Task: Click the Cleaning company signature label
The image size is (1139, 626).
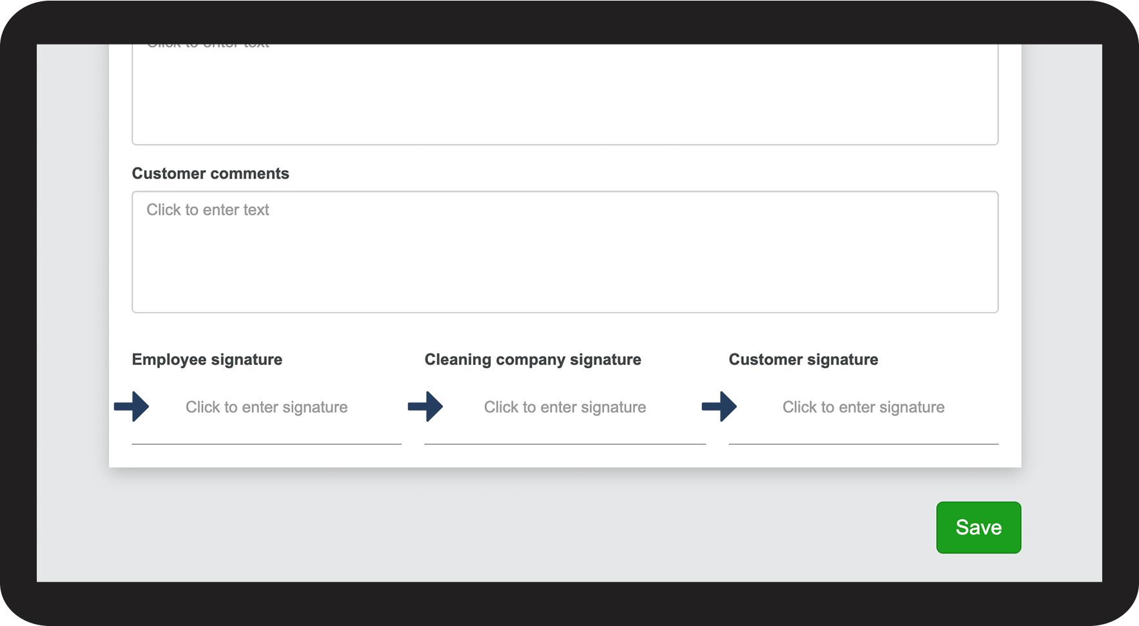Action: [x=532, y=360]
